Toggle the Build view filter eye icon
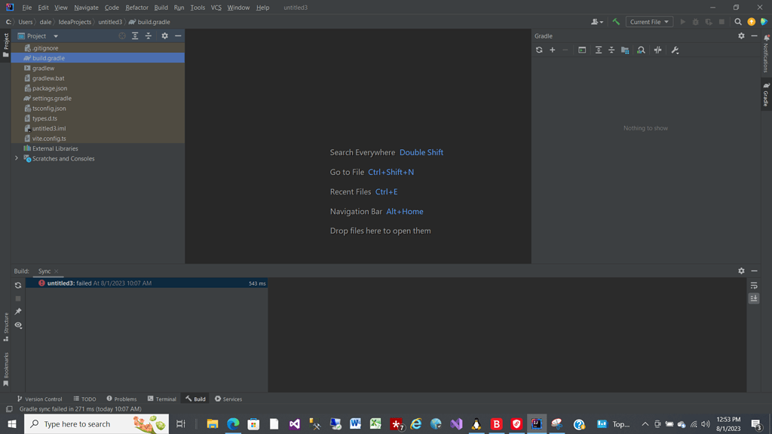 (18, 325)
